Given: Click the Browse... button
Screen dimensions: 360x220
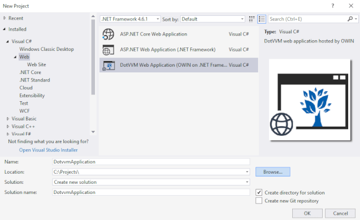Looking at the screenshot, I should [273, 172].
